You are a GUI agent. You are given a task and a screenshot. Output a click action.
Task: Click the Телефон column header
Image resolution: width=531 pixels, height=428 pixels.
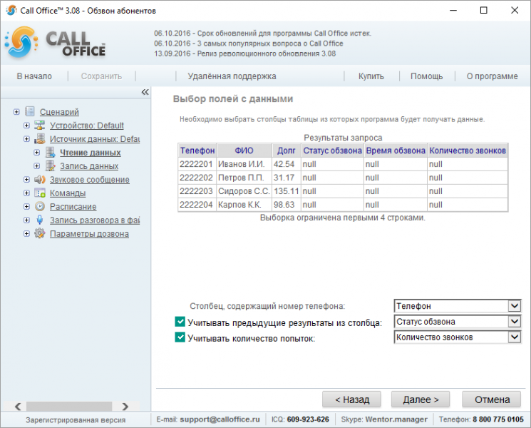pyautogui.click(x=197, y=151)
